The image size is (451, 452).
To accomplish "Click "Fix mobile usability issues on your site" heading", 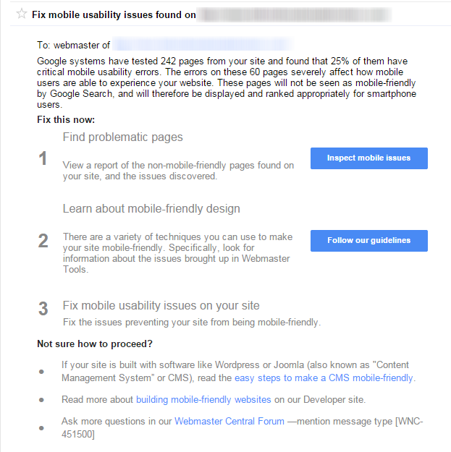I will tap(161, 305).
